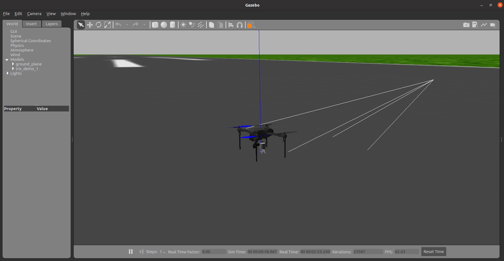Open the data logger icon
Screen dimensions: 504x261
pyautogui.click(x=475, y=25)
